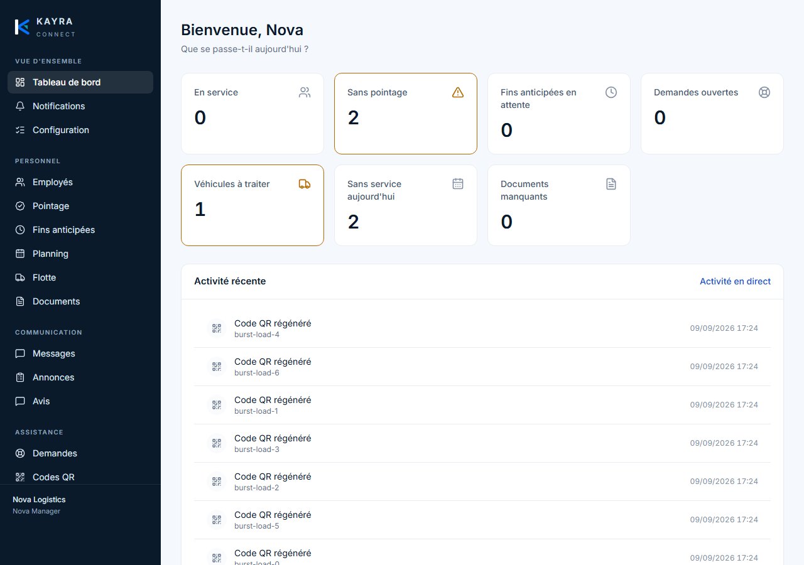This screenshot has width=804, height=565.
Task: Open the Flotte page
Action: tap(80, 277)
